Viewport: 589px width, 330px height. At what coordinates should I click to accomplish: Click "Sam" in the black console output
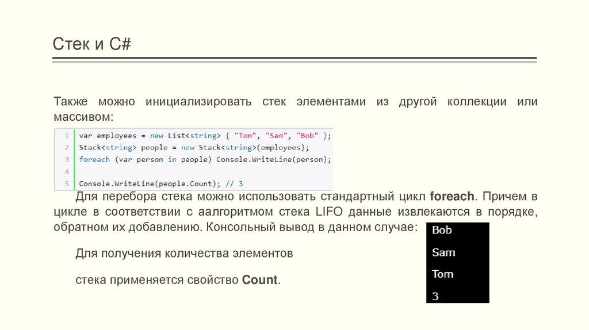coord(443,252)
